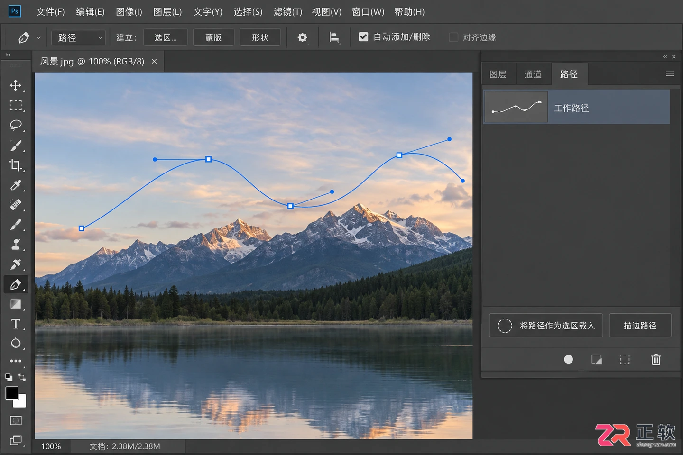Close the Paths panel with its X
Image resolution: width=683 pixels, height=455 pixels.
[x=674, y=56]
